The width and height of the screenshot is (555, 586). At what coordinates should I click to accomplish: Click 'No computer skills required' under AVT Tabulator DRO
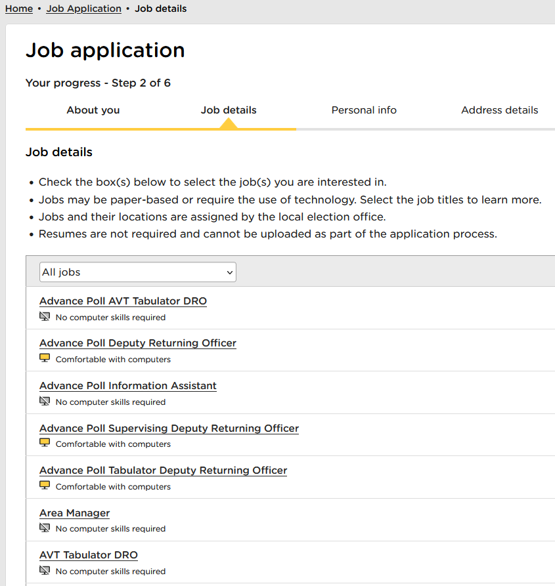[x=111, y=572]
